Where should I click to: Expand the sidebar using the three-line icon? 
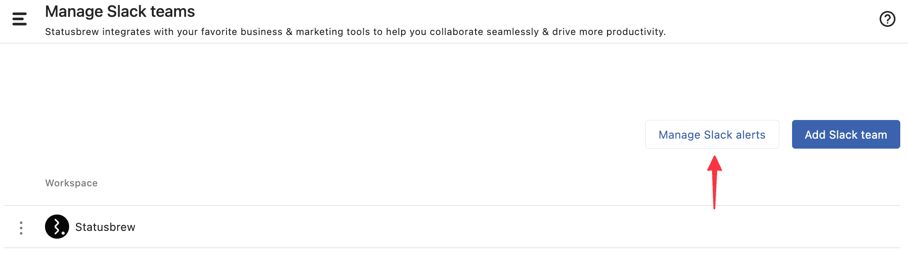click(19, 19)
